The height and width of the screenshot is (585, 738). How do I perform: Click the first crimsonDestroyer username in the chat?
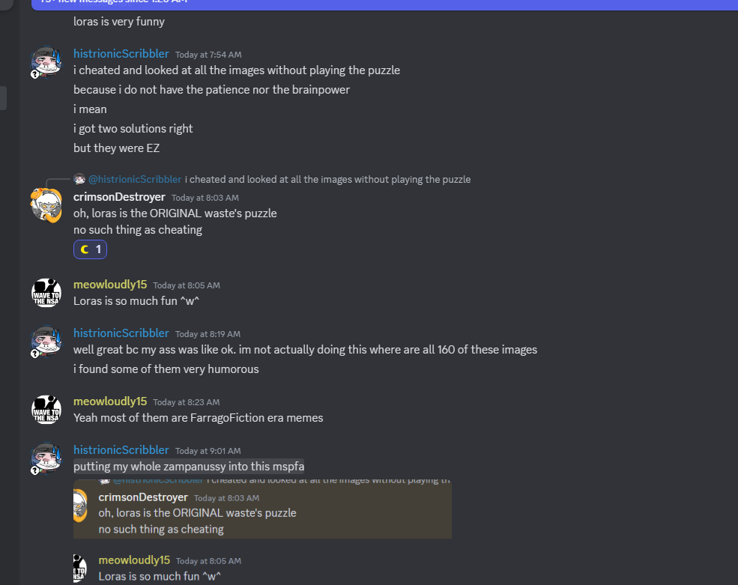tap(119, 197)
